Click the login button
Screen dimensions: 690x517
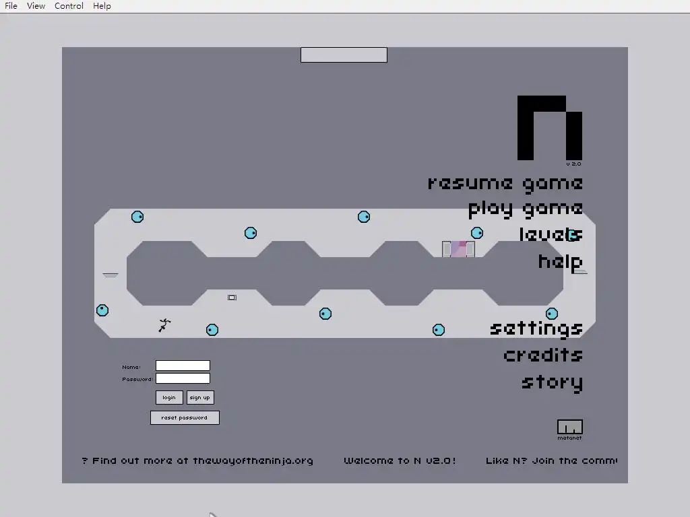(169, 397)
